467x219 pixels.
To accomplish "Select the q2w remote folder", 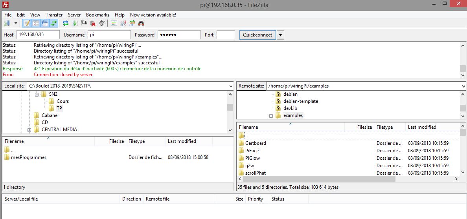I will [250, 166].
